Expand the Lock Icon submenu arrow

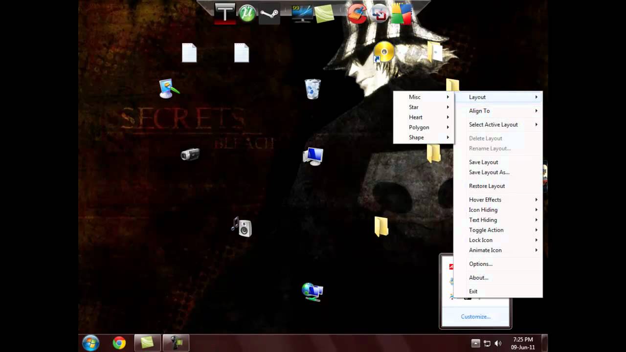pyautogui.click(x=537, y=240)
